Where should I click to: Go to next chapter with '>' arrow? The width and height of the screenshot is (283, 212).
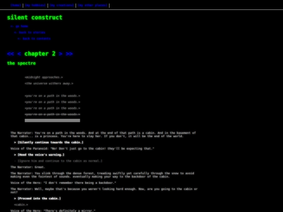pyautogui.click(x=61, y=54)
